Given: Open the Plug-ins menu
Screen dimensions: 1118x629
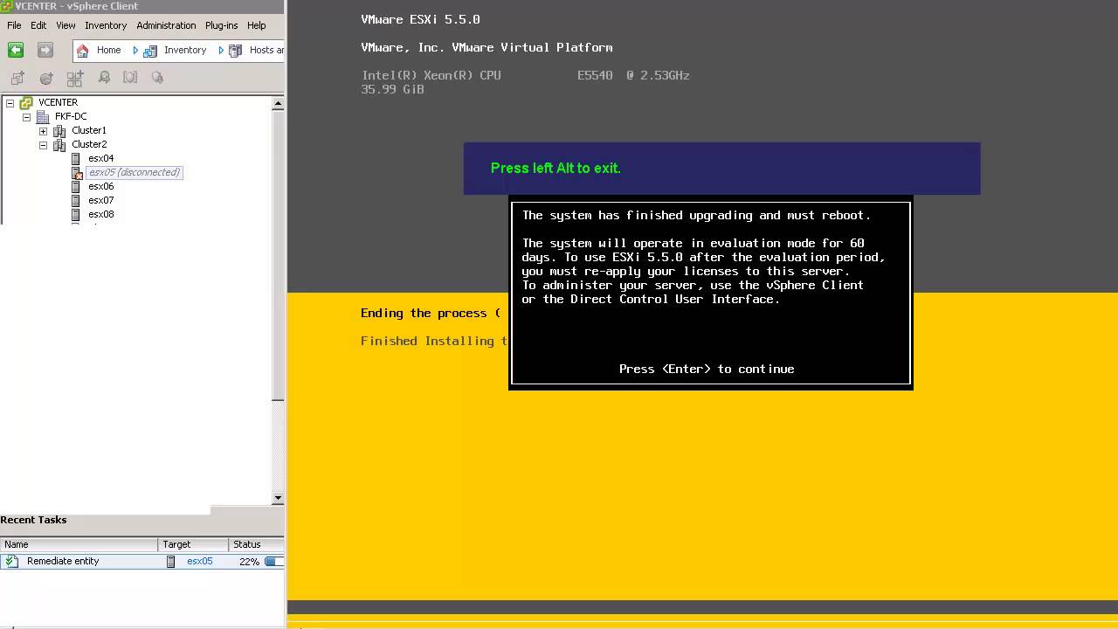Looking at the screenshot, I should tap(221, 25).
